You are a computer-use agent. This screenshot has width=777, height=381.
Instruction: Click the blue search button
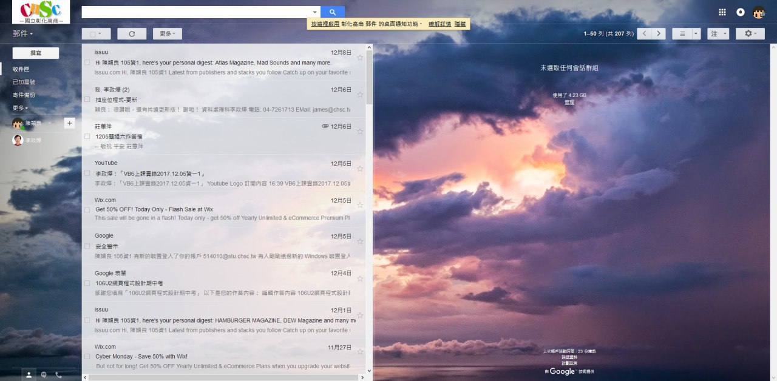point(332,12)
